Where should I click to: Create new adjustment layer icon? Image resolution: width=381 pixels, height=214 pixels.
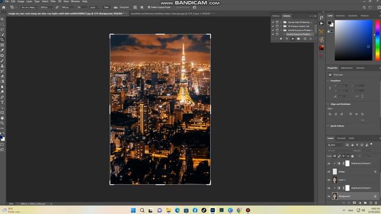[x=360, y=203]
